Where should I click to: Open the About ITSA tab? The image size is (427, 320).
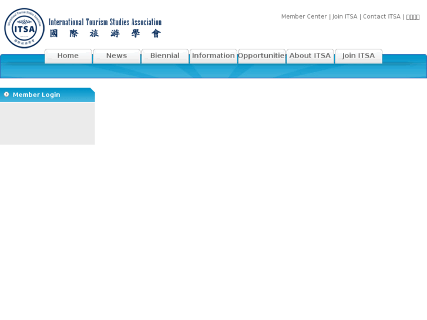[310, 56]
